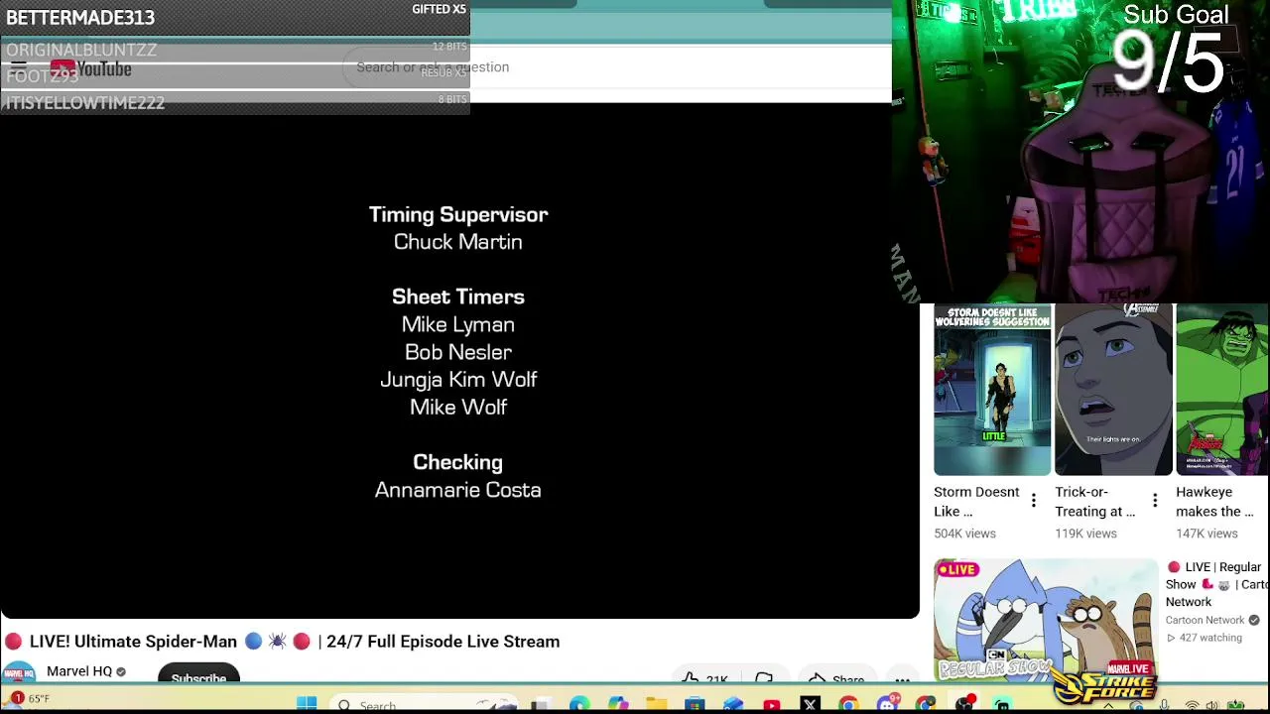Open the first Google Chrome taskbar icon
Viewport: 1270px width, 714px height.
848,705
